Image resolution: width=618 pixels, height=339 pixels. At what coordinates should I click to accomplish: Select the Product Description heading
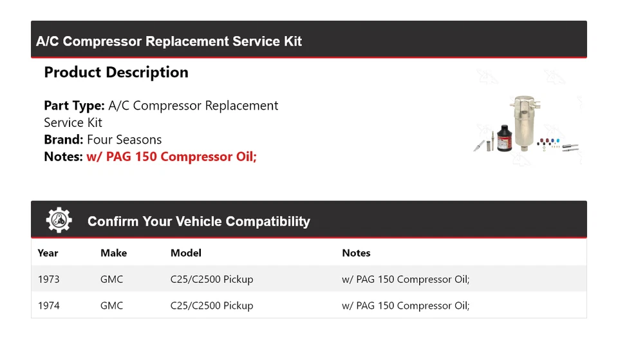[116, 72]
